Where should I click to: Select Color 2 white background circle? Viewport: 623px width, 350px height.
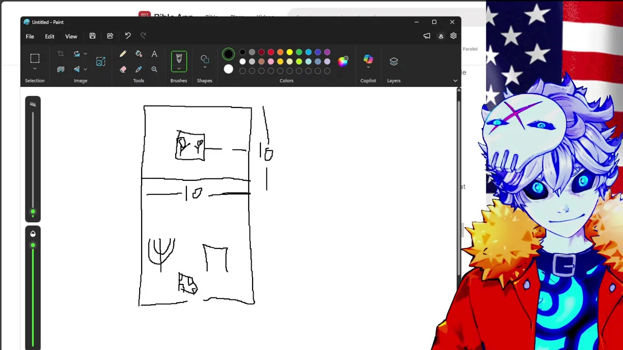tap(228, 69)
